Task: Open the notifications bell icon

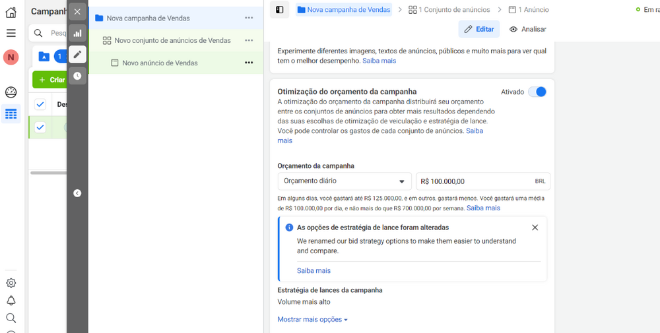Action: coord(11,300)
